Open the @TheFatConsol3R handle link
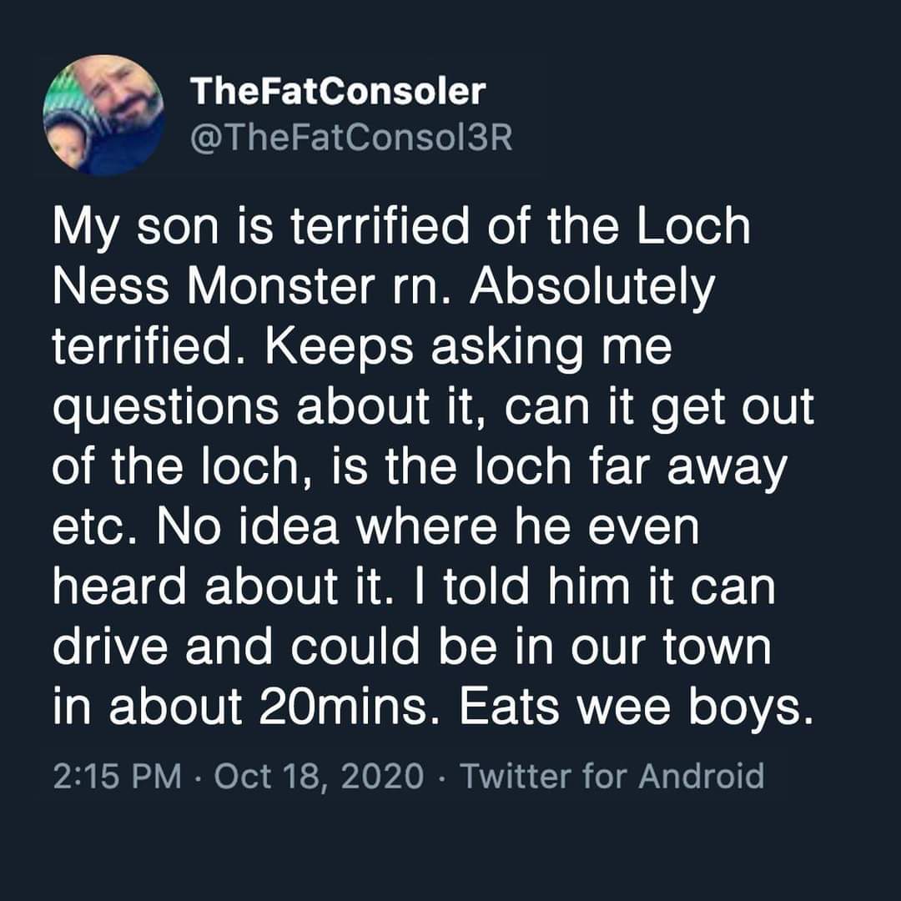 (x=350, y=138)
